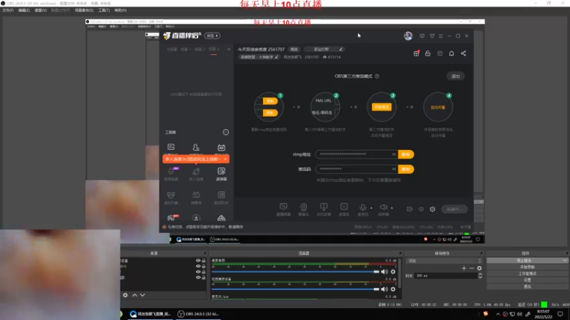Mute the second mixer channel speaker icon
The image size is (570, 320).
pyautogui.click(x=384, y=289)
